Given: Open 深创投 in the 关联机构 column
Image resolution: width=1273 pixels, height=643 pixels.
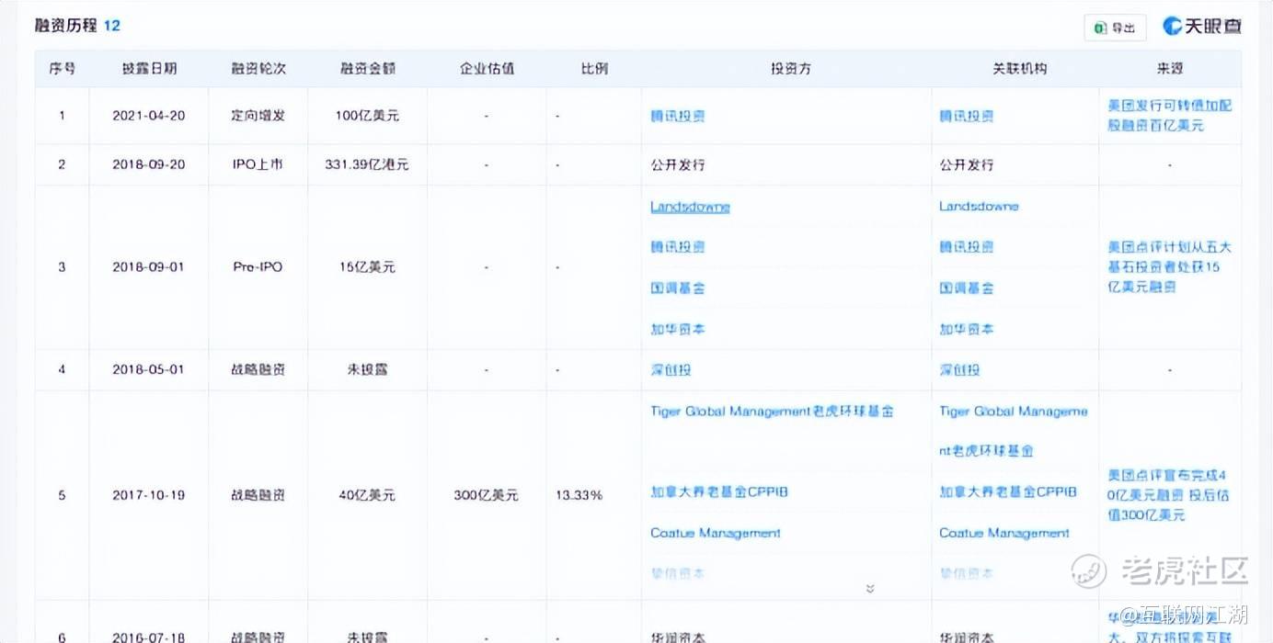Looking at the screenshot, I should point(959,369).
